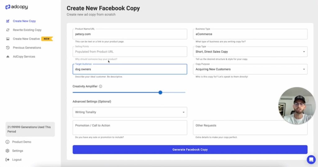Click the Logout arrow icon
This screenshot has width=318, height=167.
(7, 160)
